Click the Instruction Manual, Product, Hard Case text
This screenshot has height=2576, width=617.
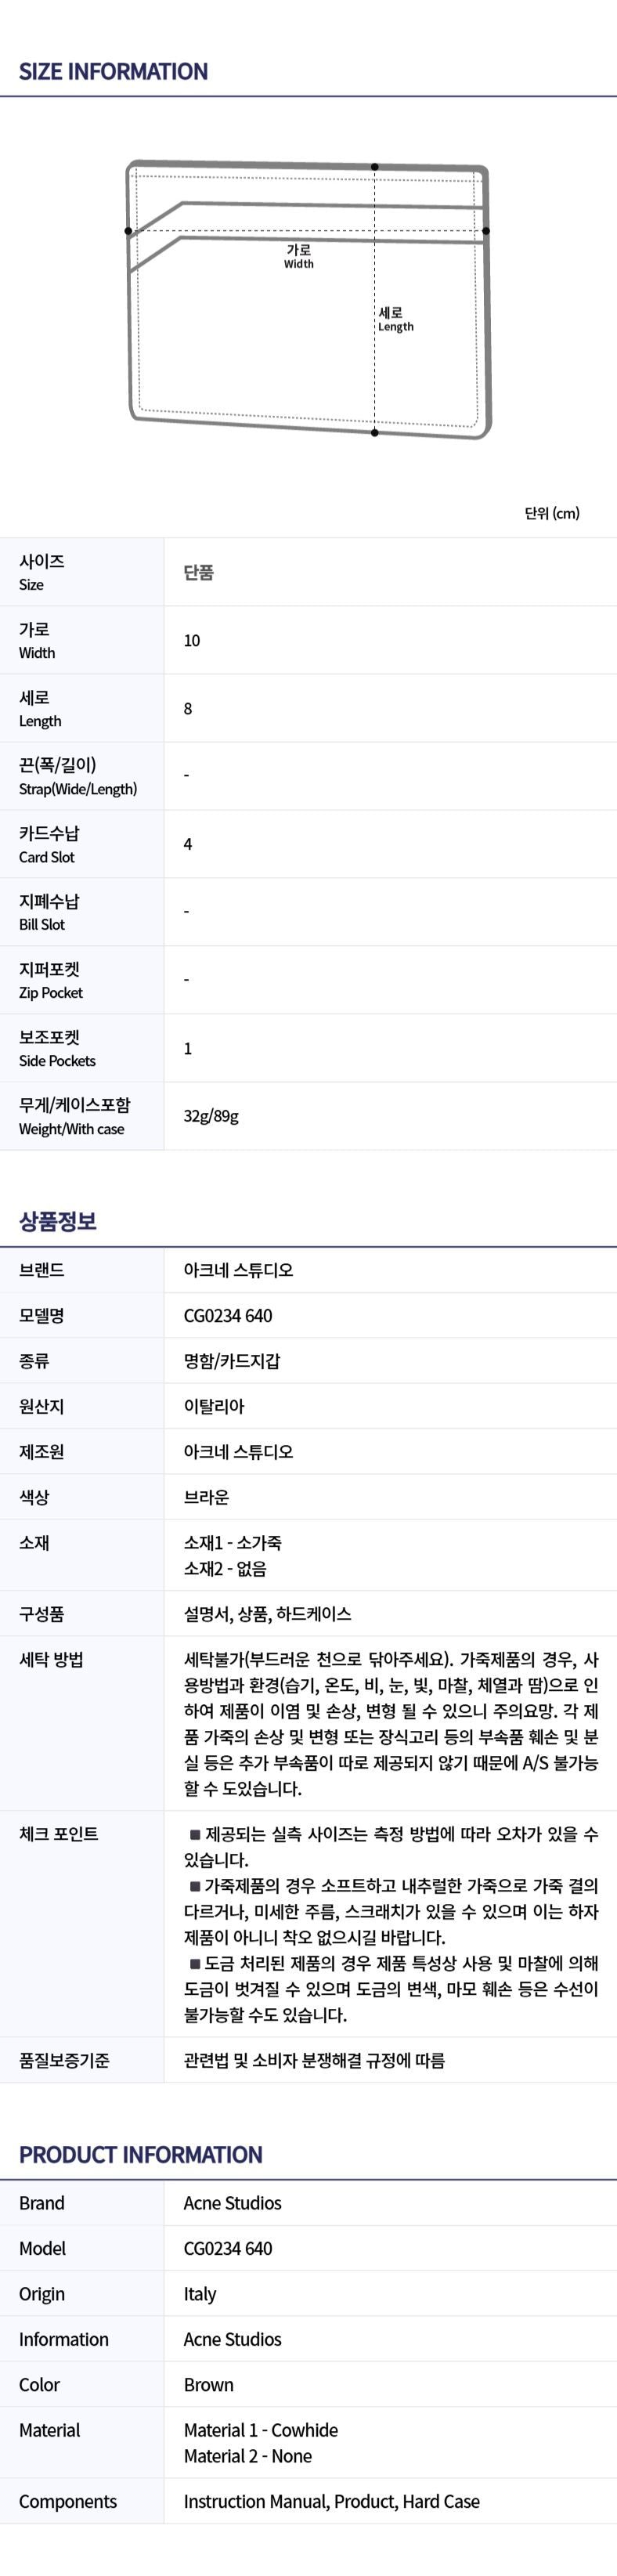pyautogui.click(x=331, y=2501)
